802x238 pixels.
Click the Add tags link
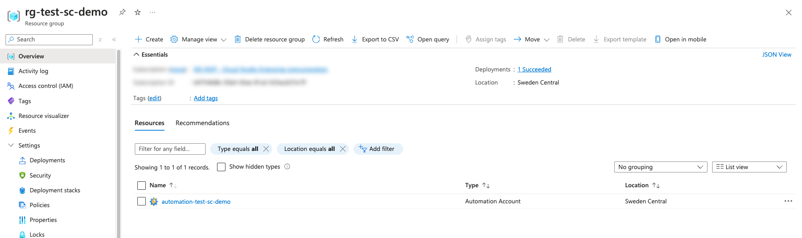(206, 98)
